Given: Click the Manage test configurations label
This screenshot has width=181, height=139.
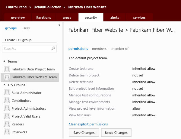Looking at the screenshot, I should click(x=90, y=95).
